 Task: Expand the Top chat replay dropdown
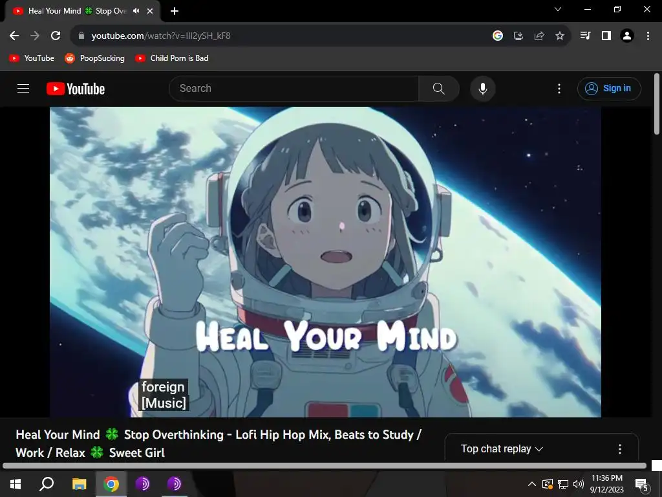(502, 449)
